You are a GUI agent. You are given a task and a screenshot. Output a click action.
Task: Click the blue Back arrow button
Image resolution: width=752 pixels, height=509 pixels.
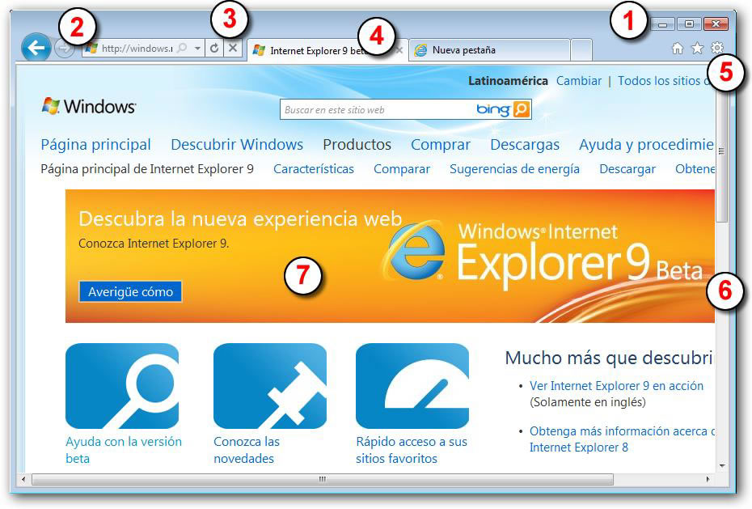point(36,48)
